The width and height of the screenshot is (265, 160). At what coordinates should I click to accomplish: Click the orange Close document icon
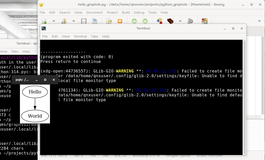pos(120,21)
